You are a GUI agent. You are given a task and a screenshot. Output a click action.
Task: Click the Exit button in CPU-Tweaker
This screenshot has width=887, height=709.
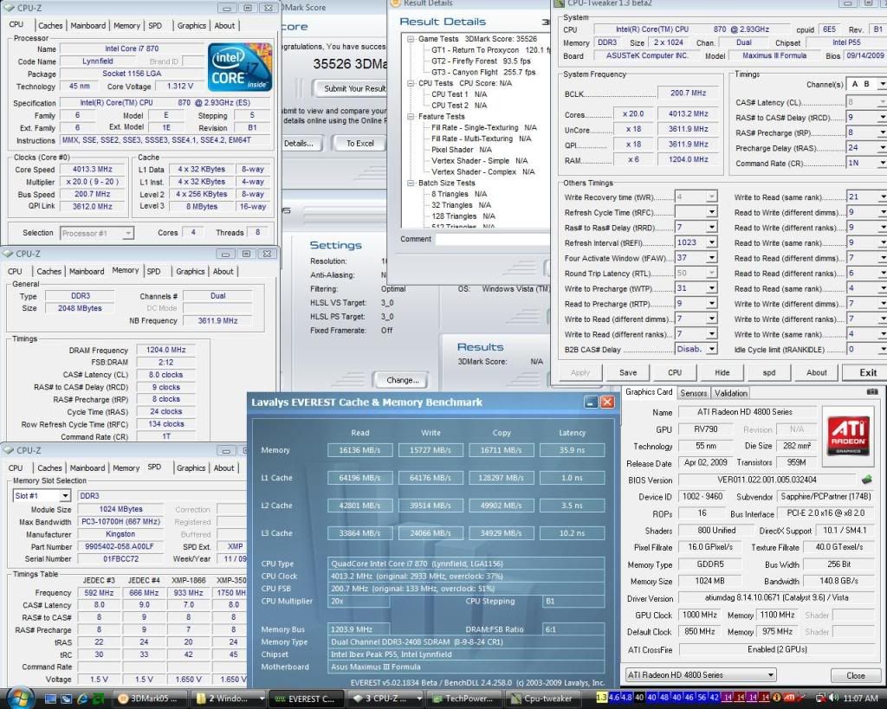click(866, 372)
